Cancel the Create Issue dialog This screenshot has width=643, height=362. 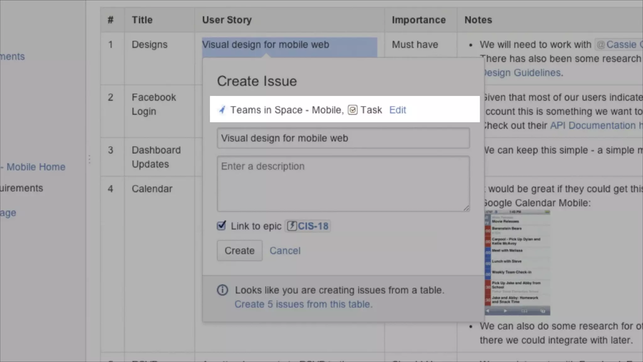(285, 250)
